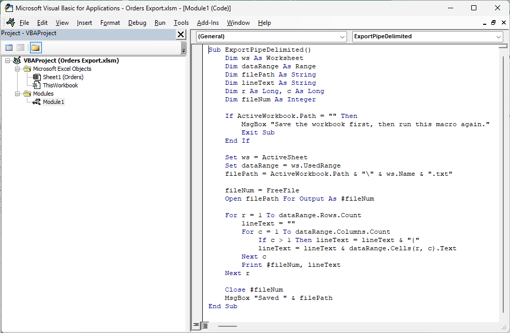Click the 'Print #fileNum, lineText' line
510x333 pixels.
coord(291,265)
